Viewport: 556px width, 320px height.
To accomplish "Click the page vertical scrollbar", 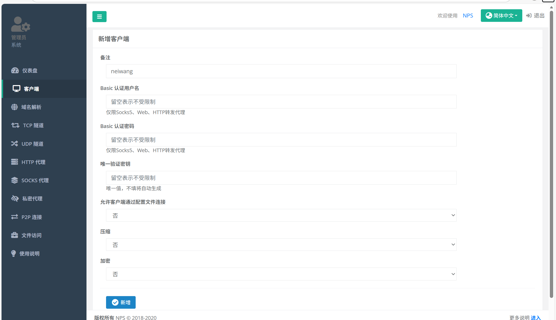I will tap(551, 154).
